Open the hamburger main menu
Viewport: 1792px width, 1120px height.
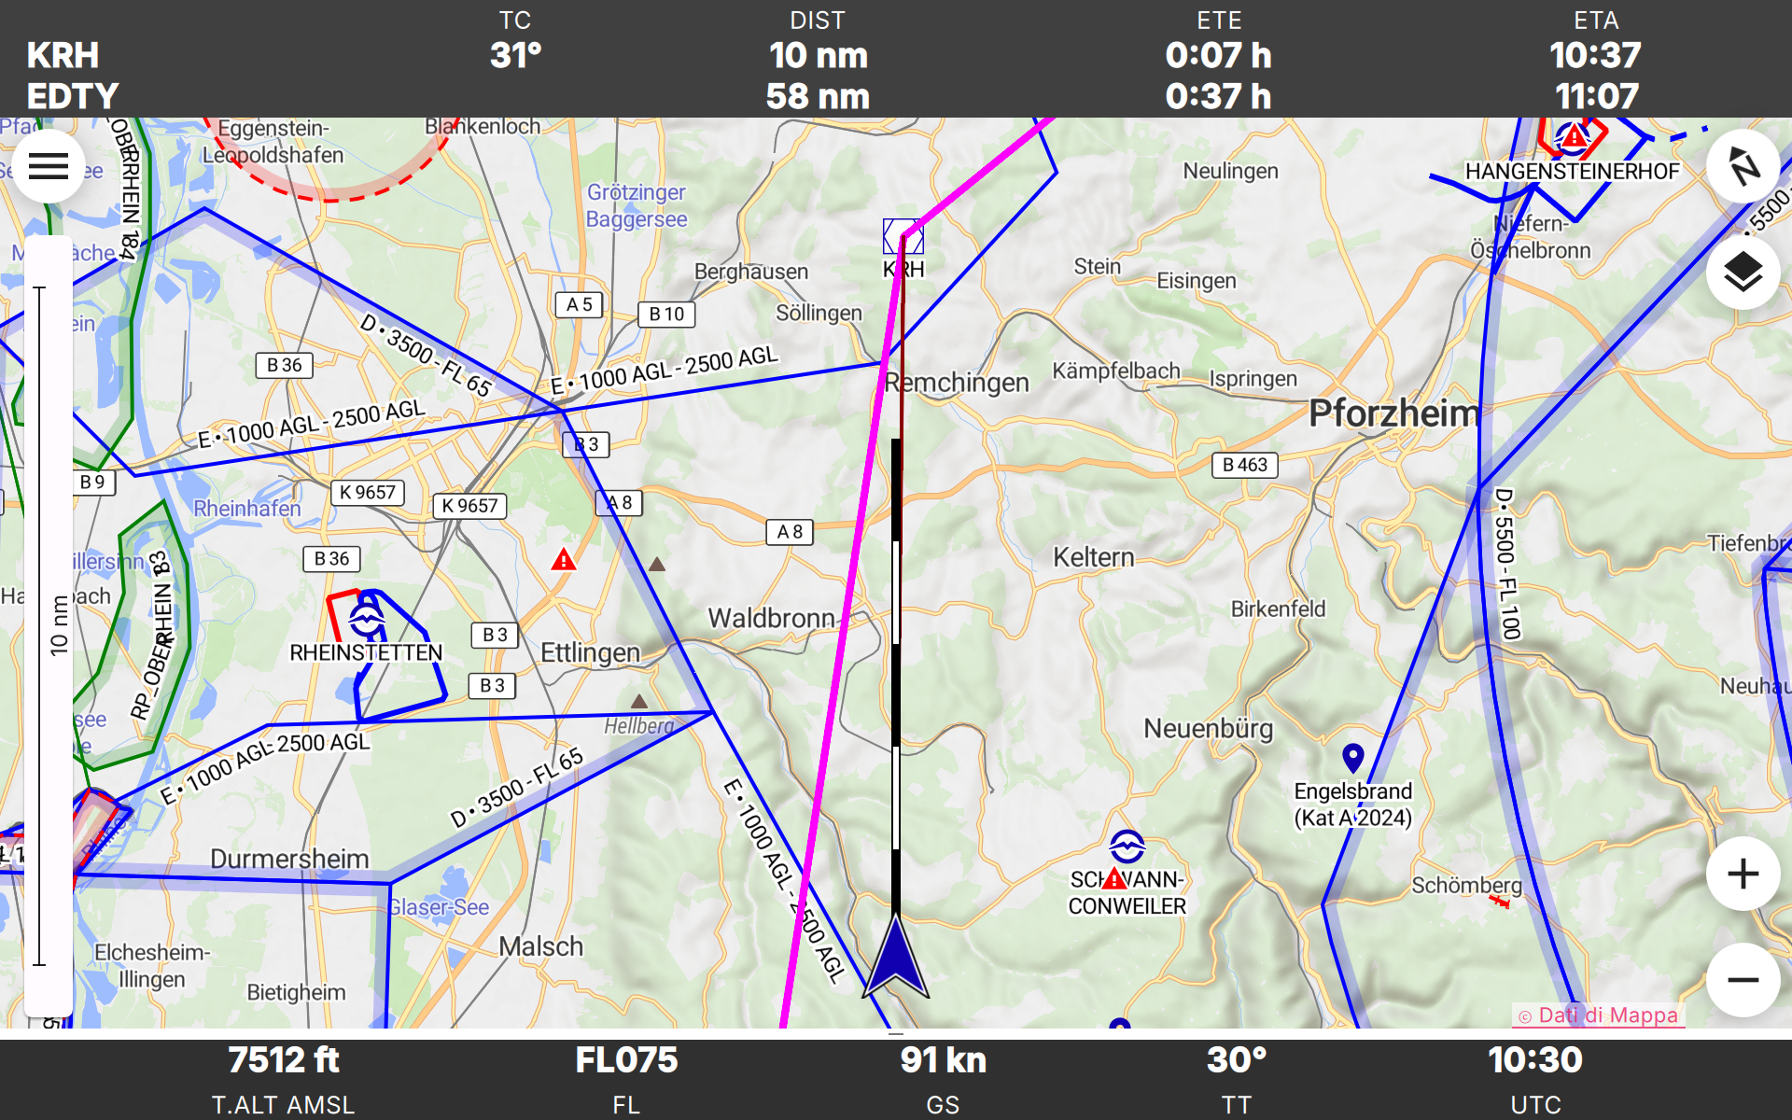(x=49, y=167)
